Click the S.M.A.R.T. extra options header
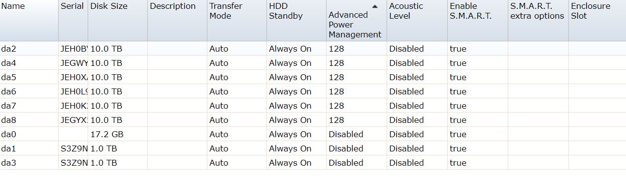This screenshot has width=626, height=177. click(x=538, y=20)
